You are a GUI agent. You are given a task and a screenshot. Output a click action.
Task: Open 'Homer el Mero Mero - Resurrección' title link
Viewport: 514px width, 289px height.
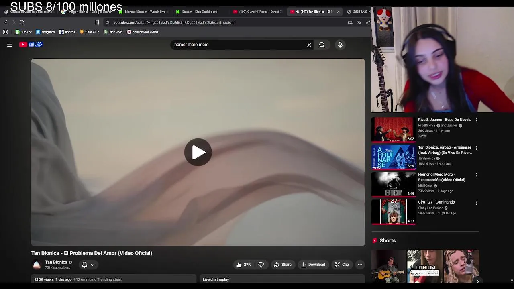(441, 177)
